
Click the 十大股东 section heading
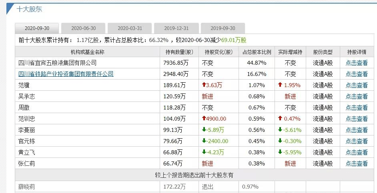click(29, 9)
